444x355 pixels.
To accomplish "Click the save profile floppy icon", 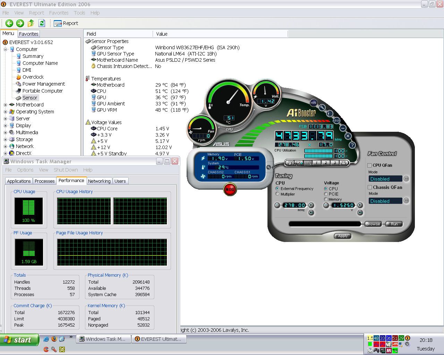I will (x=344, y=163).
